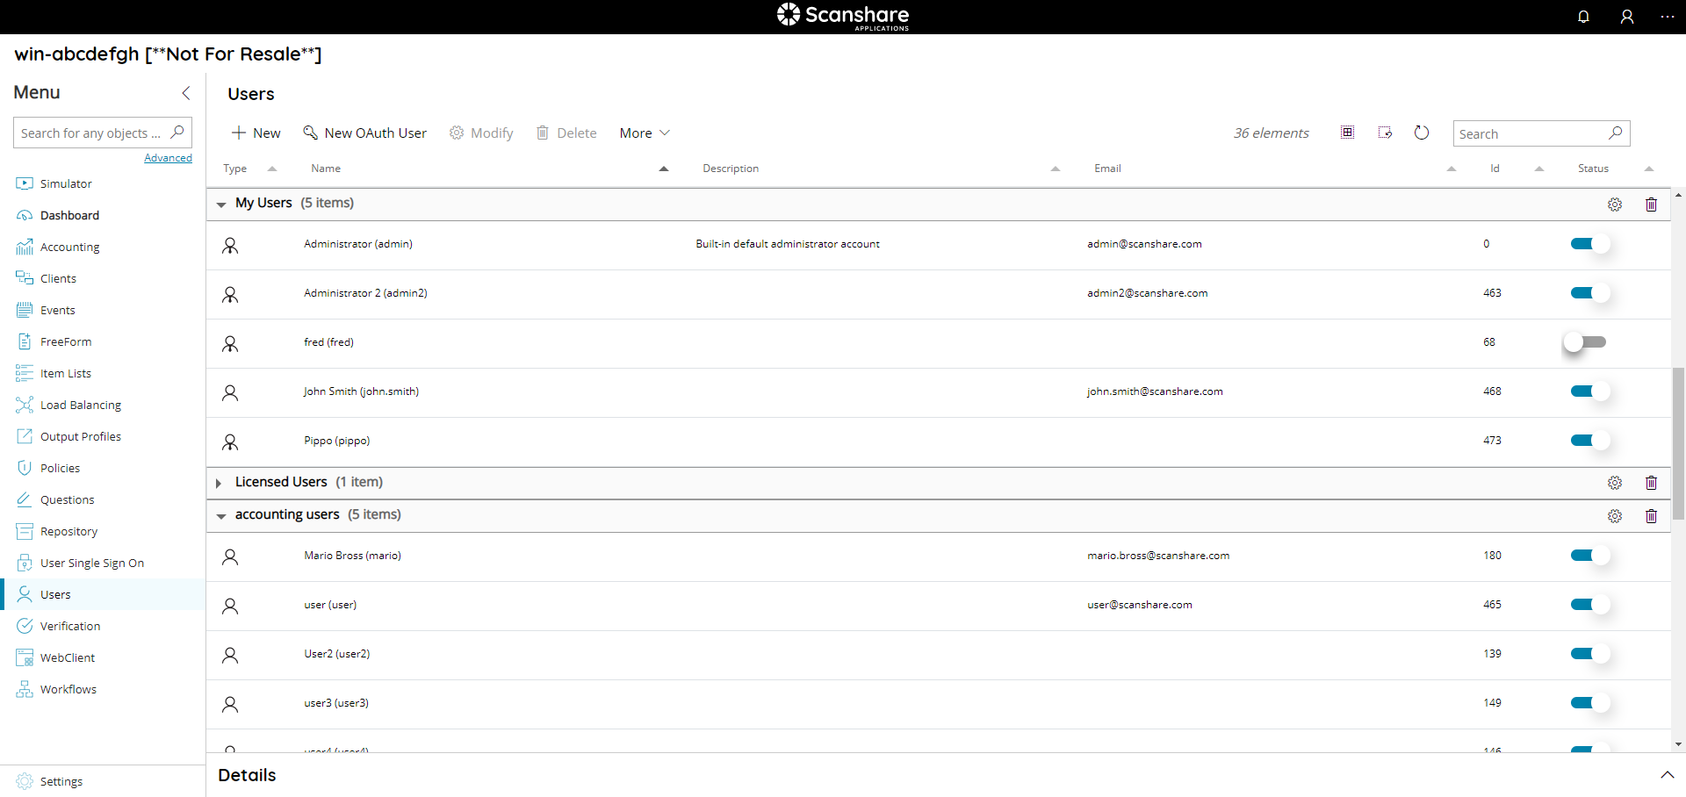
Task: Click the user list vertical scrollbar thumb
Action: (x=1678, y=443)
